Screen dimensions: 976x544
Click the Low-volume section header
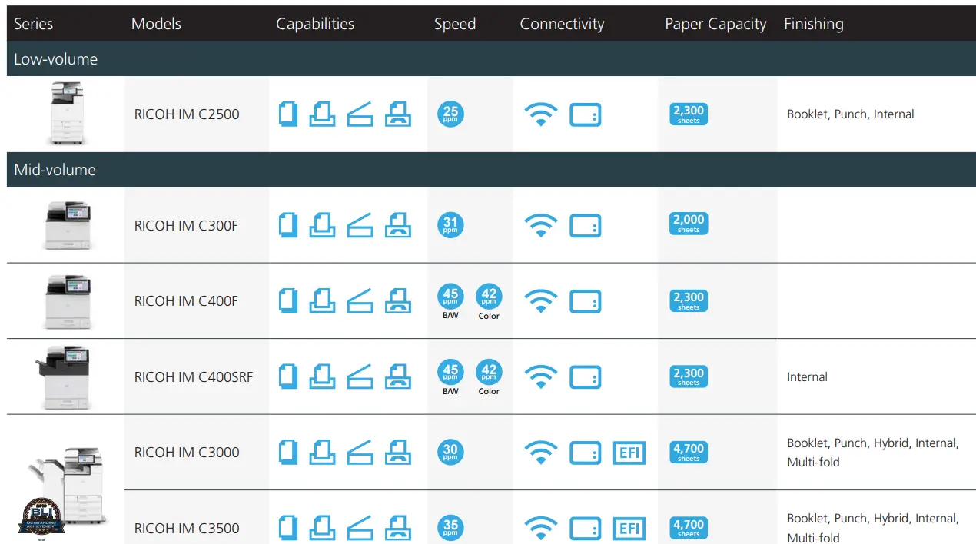point(55,59)
